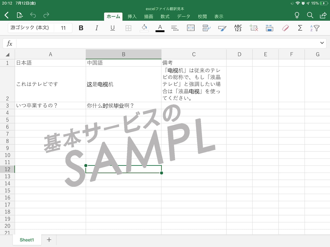The height and width of the screenshot is (247, 330).
Task: Undo the last action
Action: click(33, 15)
